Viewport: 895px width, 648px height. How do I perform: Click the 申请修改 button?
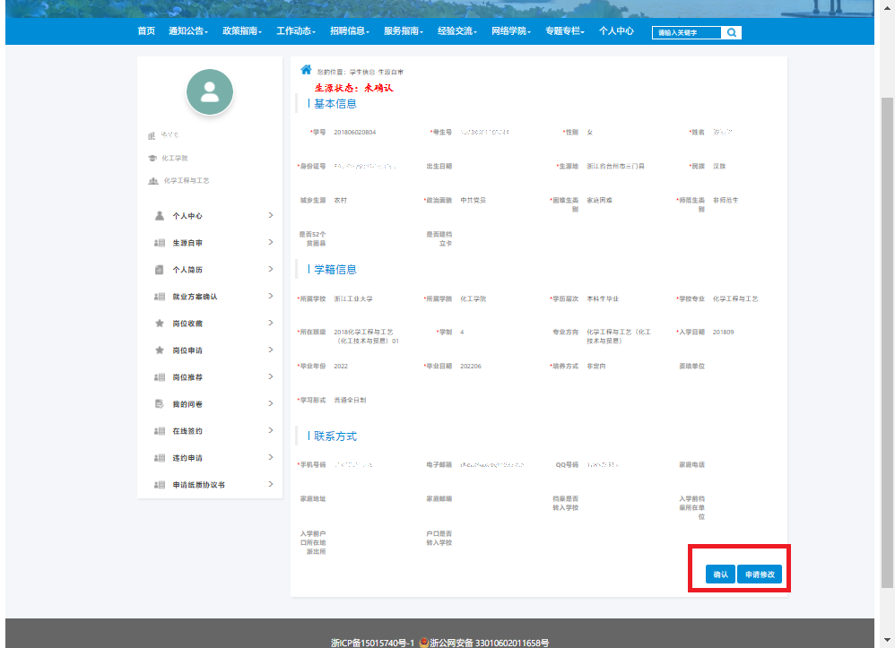760,574
